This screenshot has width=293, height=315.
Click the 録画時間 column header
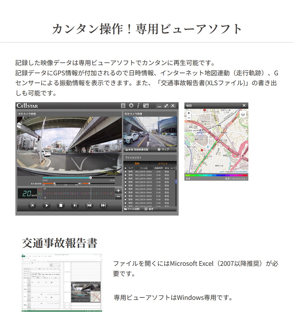pos(159,168)
